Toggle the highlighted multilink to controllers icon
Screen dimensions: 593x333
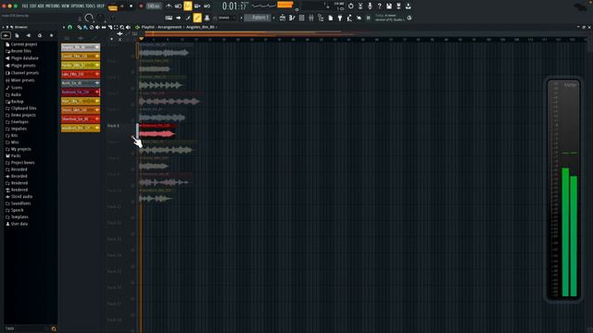(x=197, y=18)
